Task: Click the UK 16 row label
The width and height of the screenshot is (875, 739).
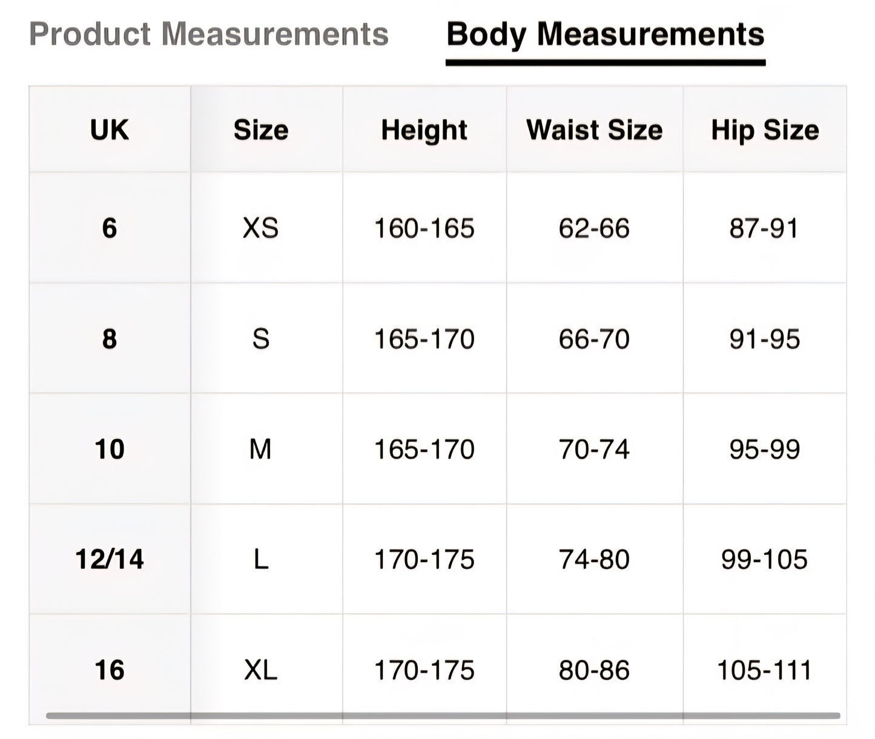Action: 110,670
